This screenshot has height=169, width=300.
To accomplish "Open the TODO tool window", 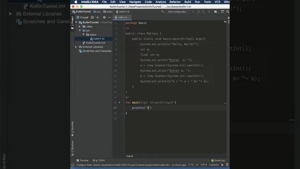I will point(99,161).
